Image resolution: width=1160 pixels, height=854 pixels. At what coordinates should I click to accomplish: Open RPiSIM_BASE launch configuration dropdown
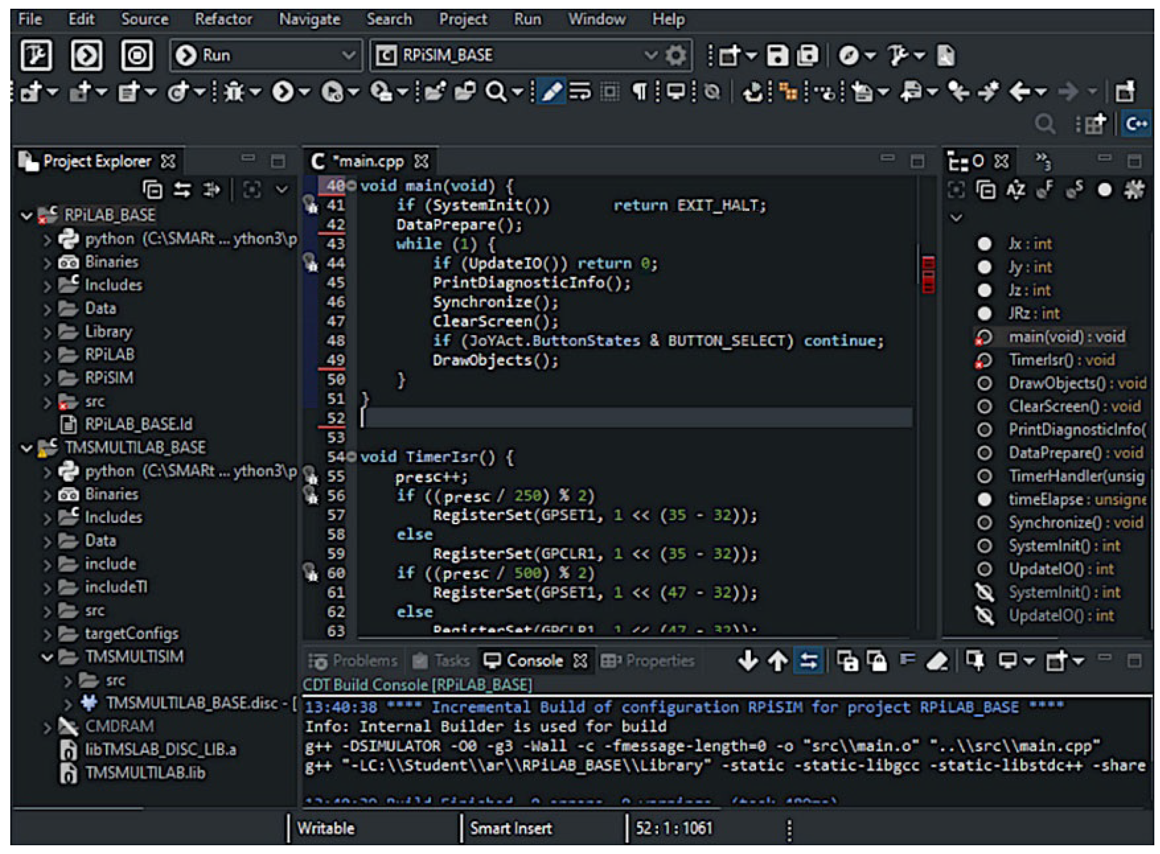(650, 55)
